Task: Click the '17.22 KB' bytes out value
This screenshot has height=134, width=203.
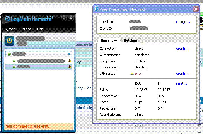Action: pos(141,90)
